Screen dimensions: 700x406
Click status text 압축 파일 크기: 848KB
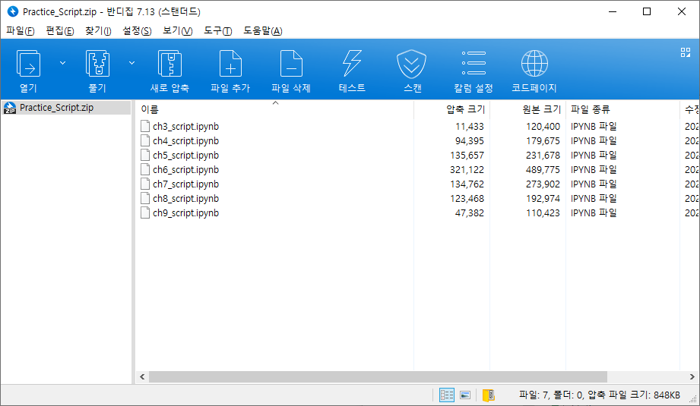point(634,395)
